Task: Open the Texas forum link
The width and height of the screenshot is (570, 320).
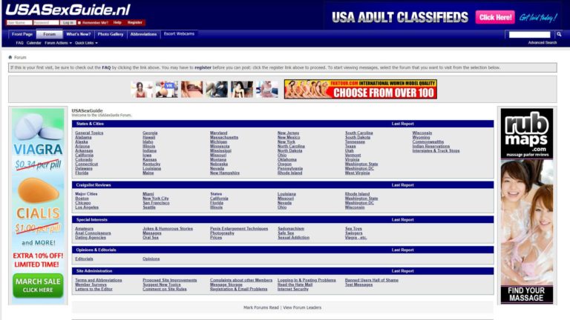Action: click(350, 146)
